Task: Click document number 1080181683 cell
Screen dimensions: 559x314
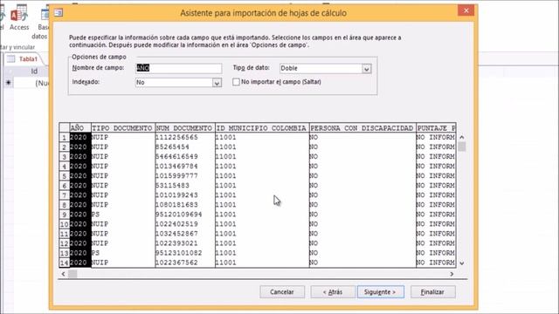Action: (184, 205)
